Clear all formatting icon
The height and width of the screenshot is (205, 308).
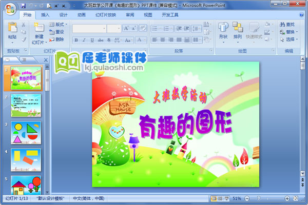tap(143, 28)
